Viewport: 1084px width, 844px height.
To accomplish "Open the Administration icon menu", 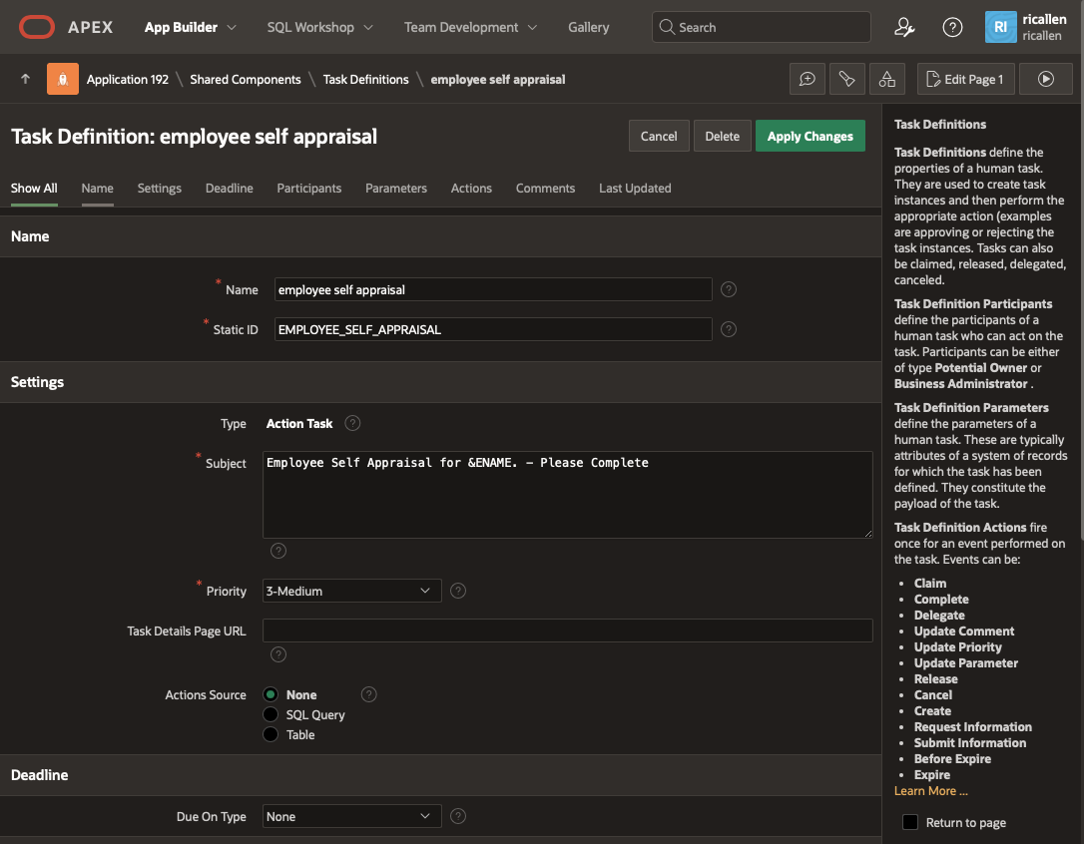I will pos(904,28).
